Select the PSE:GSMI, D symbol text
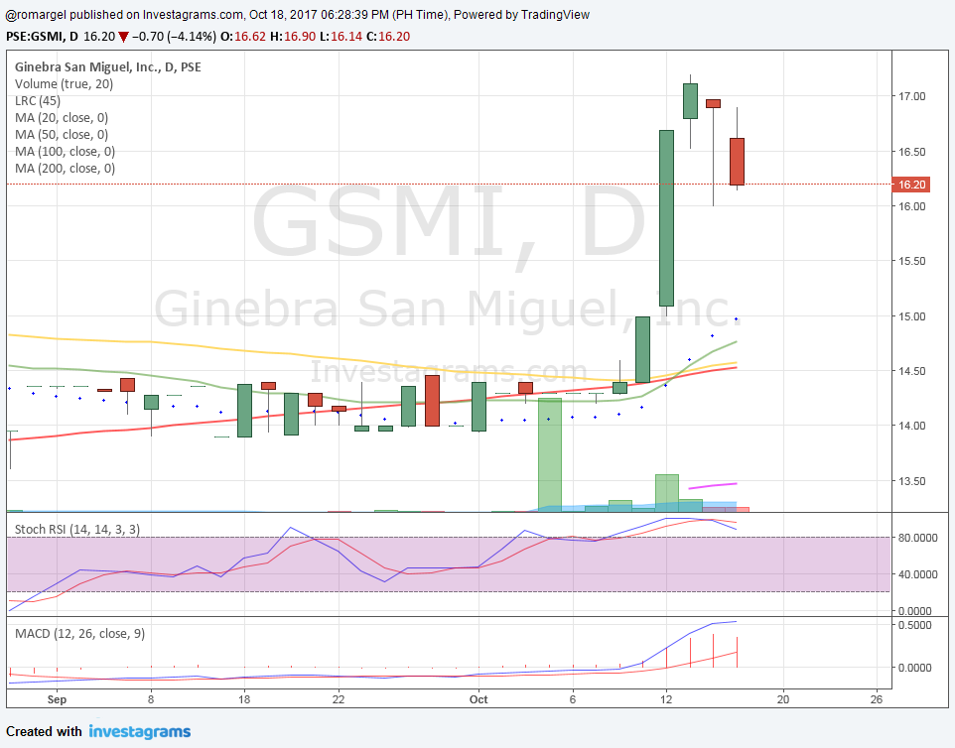This screenshot has height=748, width=955. [x=42, y=37]
